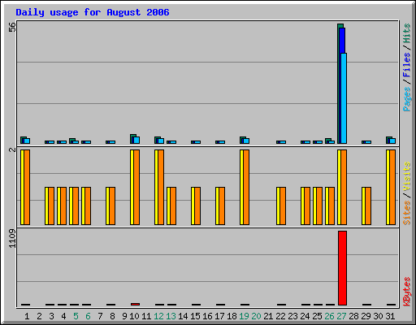Click the '2' Sites/Visits axis label
This screenshot has width=416, height=325.
[12, 149]
